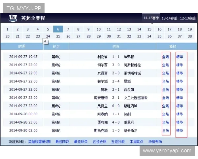Open 全场 replay for 斯托克城 vs 纽卡斯尔
Viewport: 198px width, 159px height.
click(166, 131)
